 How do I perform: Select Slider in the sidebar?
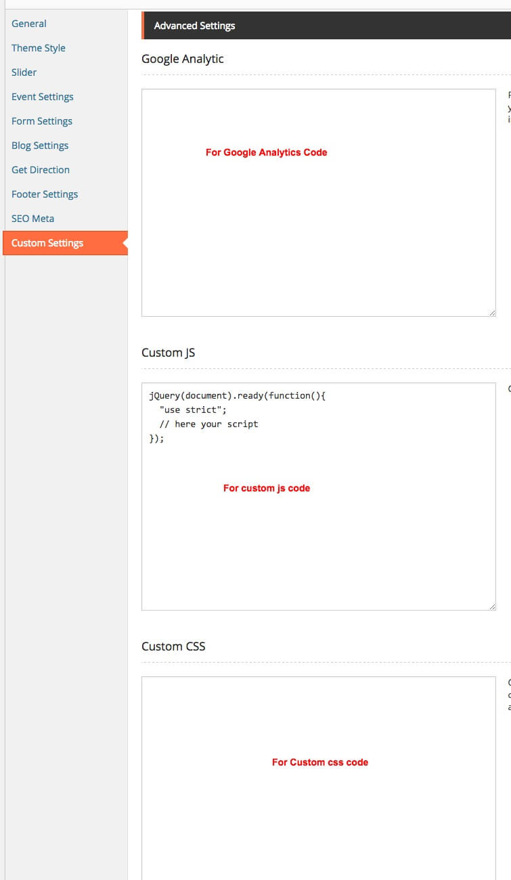coord(24,72)
